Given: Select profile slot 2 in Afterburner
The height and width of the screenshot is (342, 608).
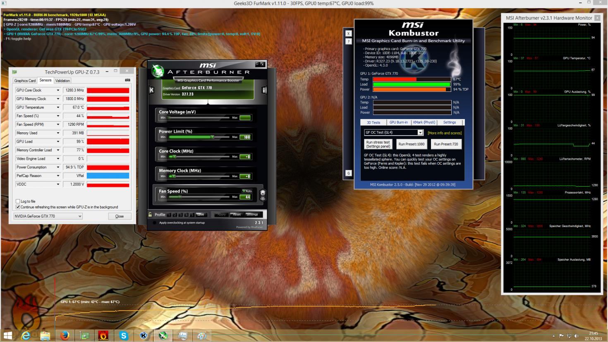Looking at the screenshot, I should 175,215.
